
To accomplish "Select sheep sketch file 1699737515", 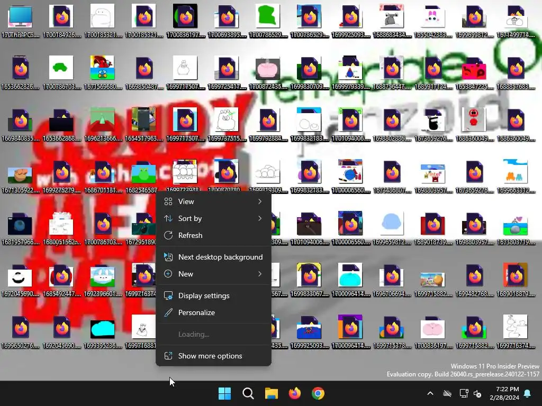I will [x=227, y=125].
